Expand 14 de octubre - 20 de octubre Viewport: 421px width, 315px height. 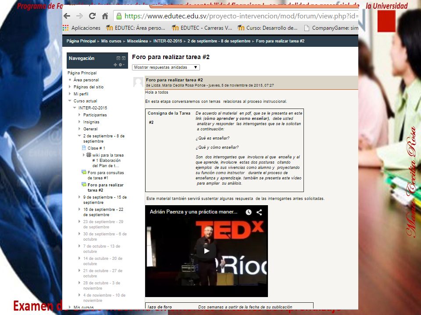tap(79, 258)
